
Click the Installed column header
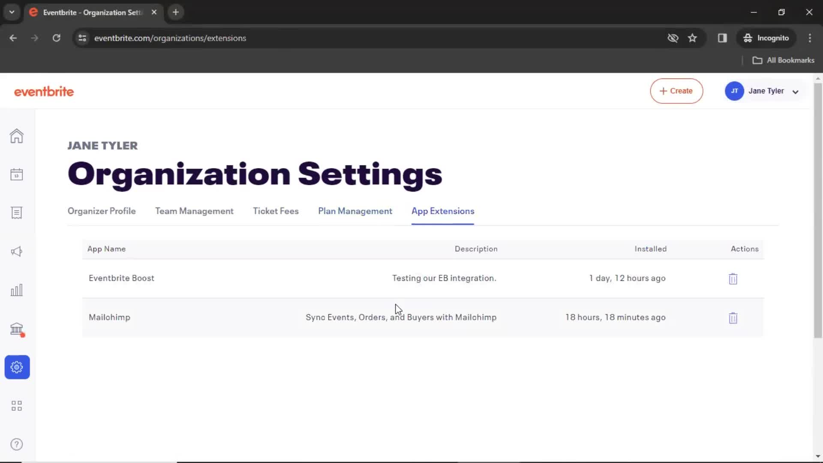[x=650, y=249]
